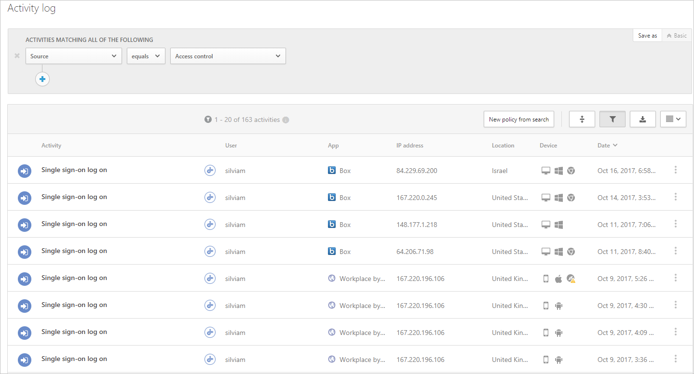Open the equals operator dropdown

[x=146, y=56]
